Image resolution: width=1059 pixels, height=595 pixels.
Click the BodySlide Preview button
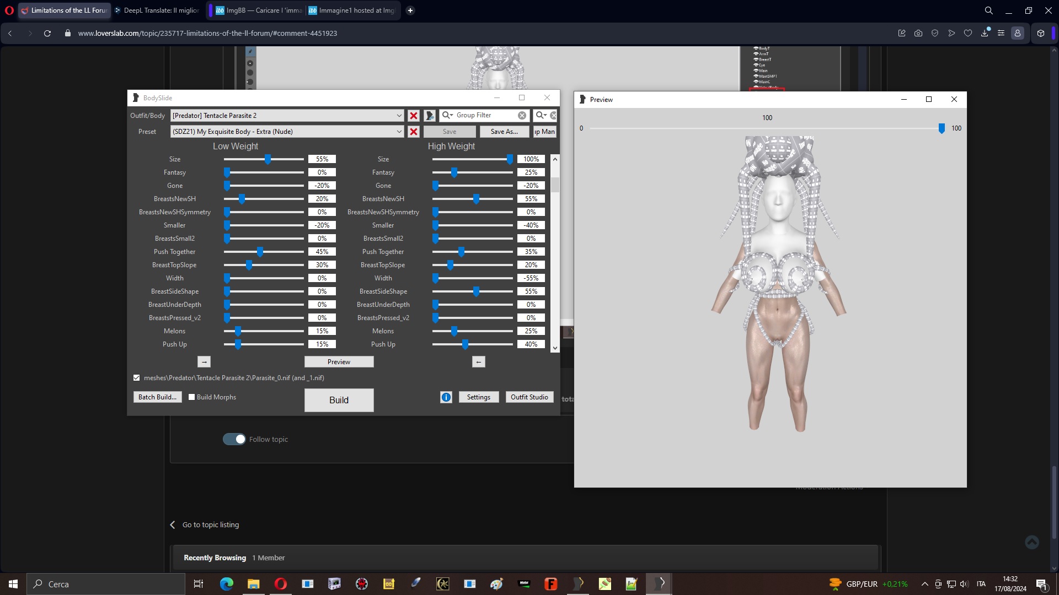pos(339,362)
